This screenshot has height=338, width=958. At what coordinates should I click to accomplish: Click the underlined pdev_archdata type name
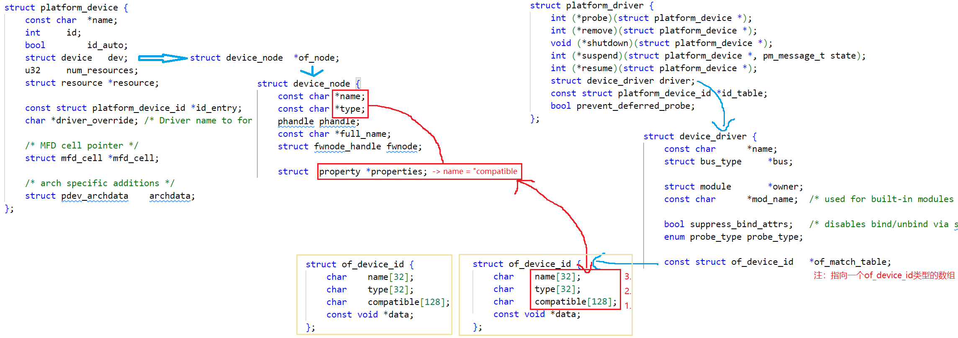95,196
